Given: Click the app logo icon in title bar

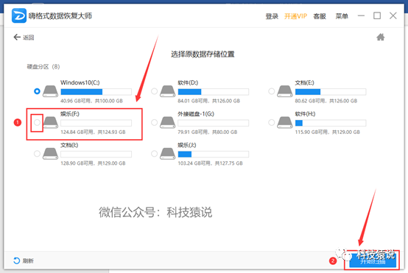Looking at the screenshot, I should click(19, 15).
